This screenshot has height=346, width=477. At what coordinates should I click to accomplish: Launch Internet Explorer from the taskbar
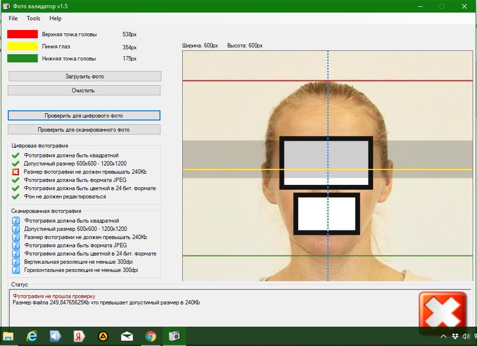pyautogui.click(x=32, y=336)
